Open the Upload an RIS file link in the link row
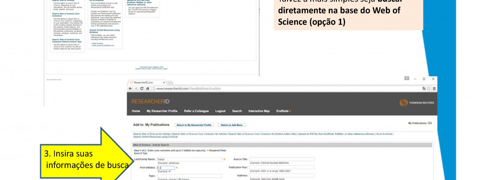 (x=336, y=134)
